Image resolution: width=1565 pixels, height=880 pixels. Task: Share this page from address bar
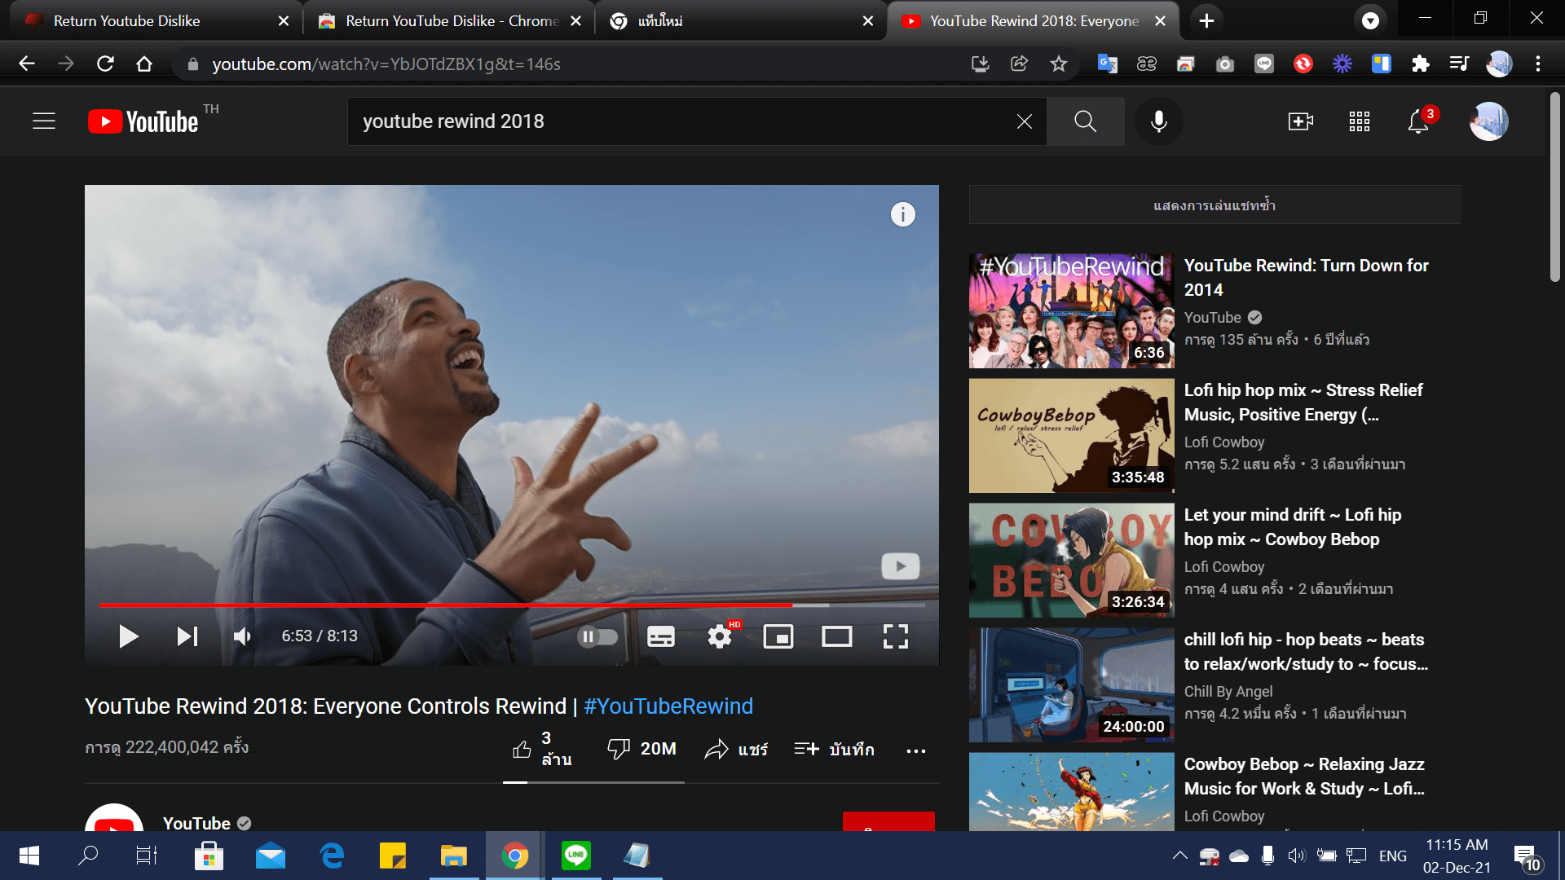pos(1019,64)
